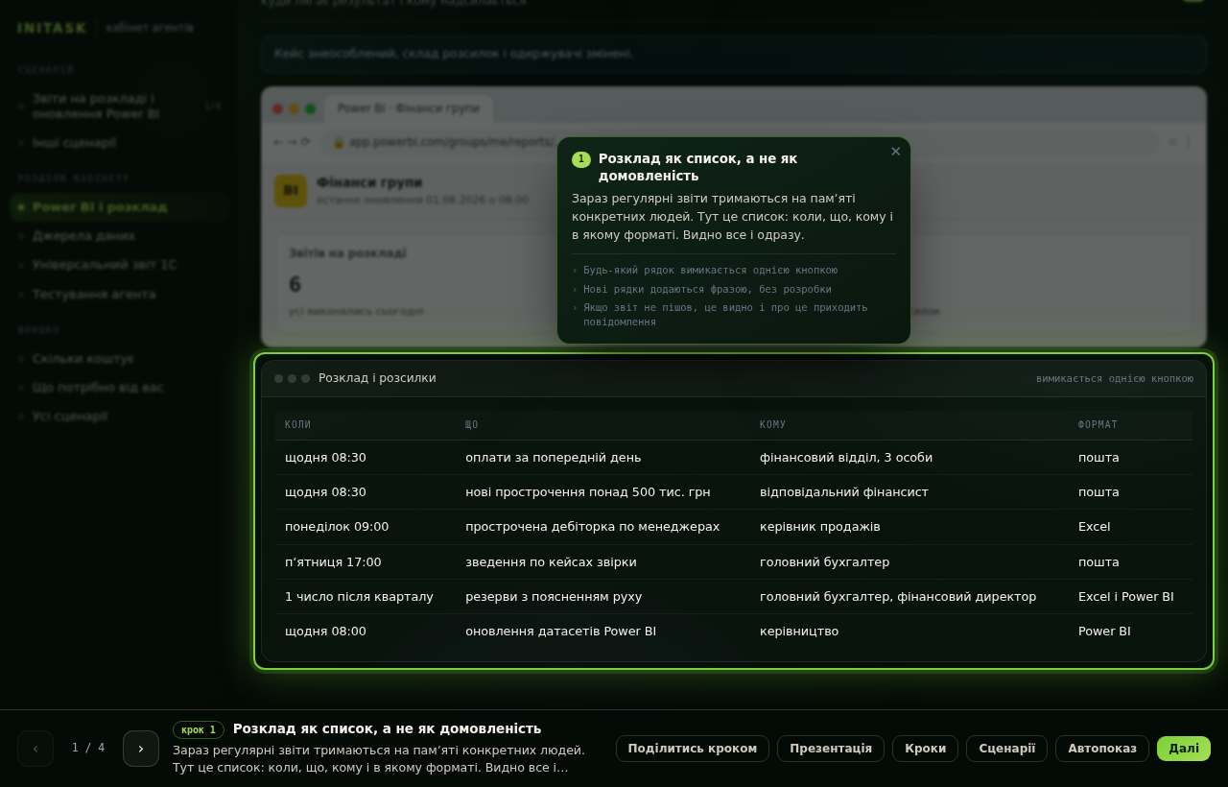1228x787 pixels.
Task: Click the Далі button
Action: pyautogui.click(x=1184, y=749)
